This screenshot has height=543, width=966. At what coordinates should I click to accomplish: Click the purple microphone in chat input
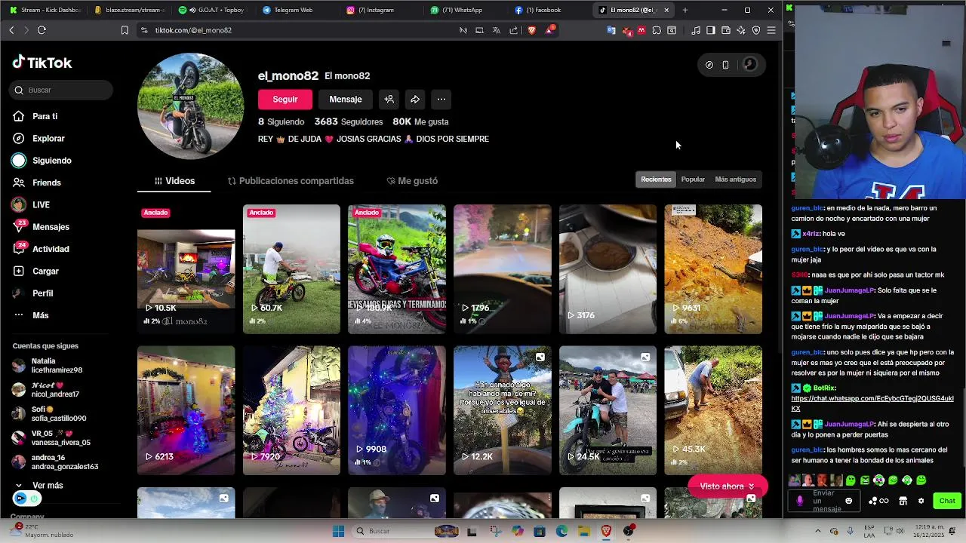[x=800, y=501]
